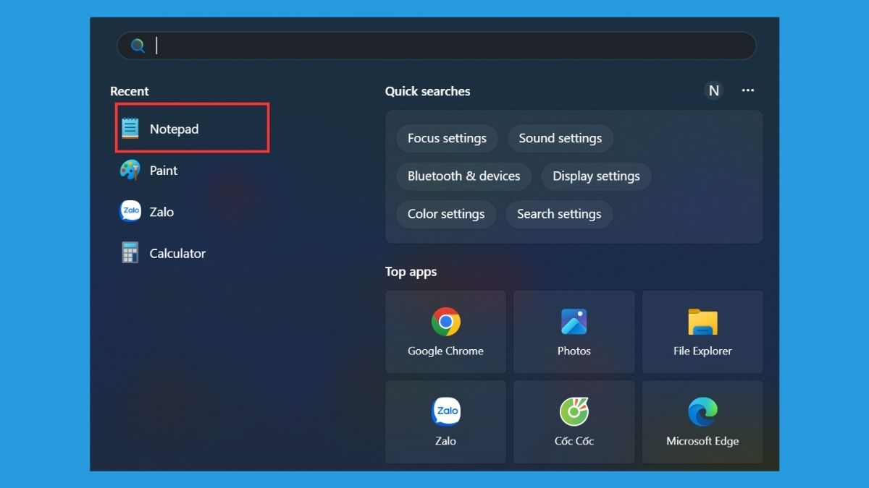Launch Zalo from the Recent list
Screen dimensions: 869x488
pyautogui.click(x=147, y=212)
